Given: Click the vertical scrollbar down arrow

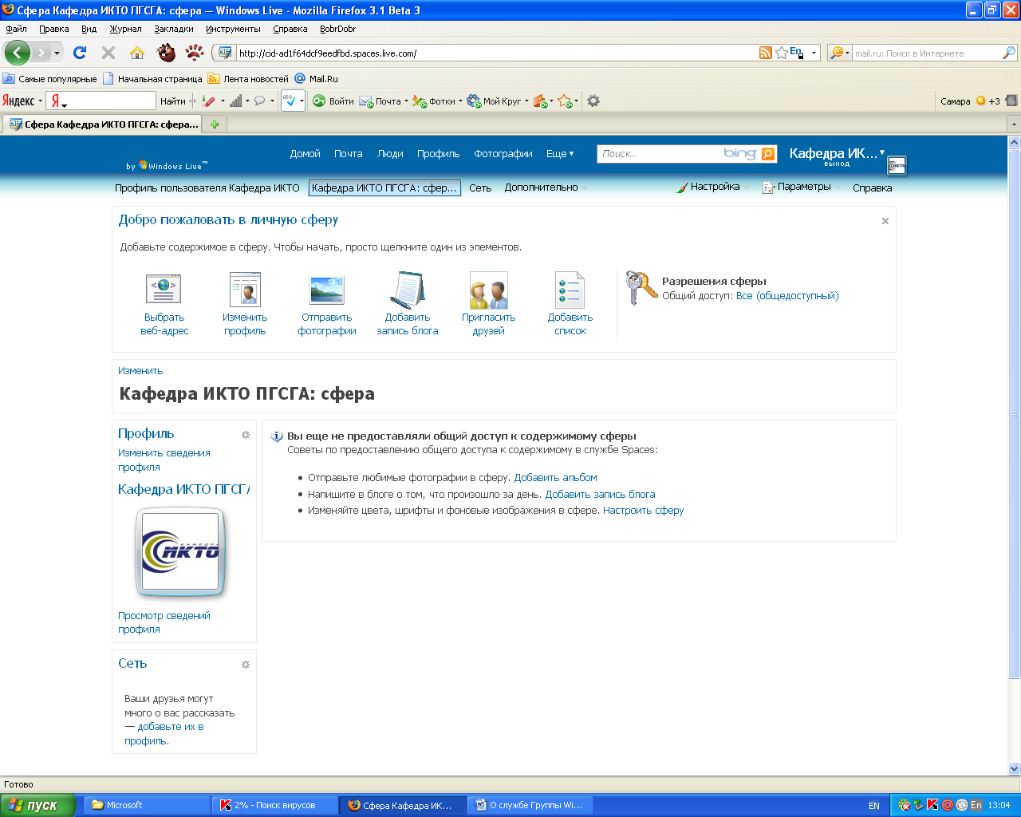Looking at the screenshot, I should point(1014,769).
